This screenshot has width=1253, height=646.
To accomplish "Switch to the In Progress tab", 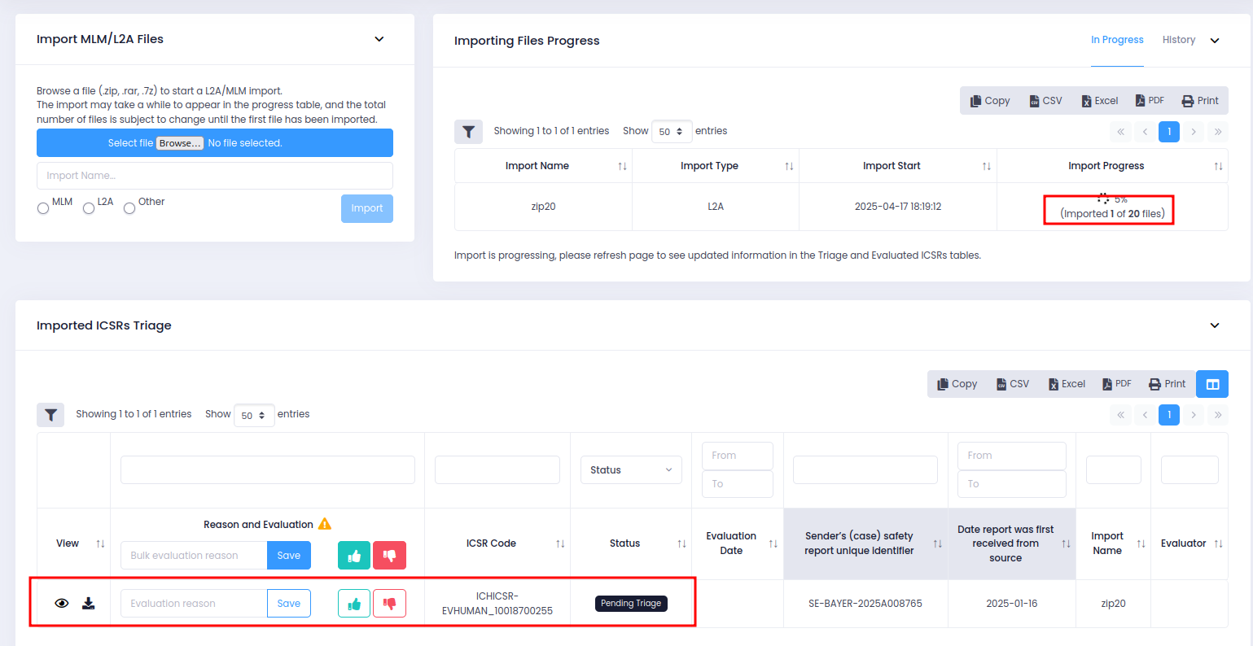I will point(1117,40).
